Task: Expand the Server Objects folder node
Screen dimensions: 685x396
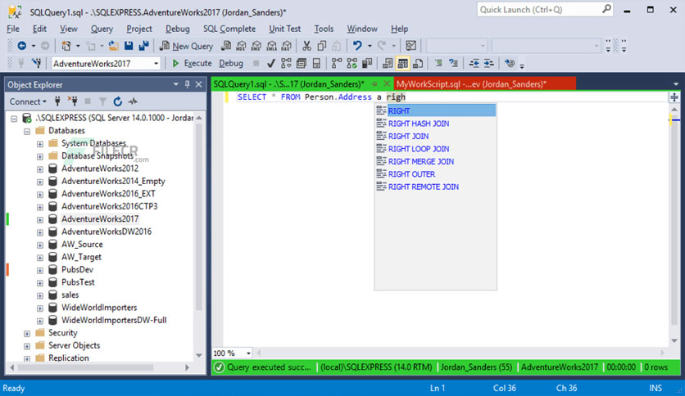Action: pyautogui.click(x=27, y=346)
